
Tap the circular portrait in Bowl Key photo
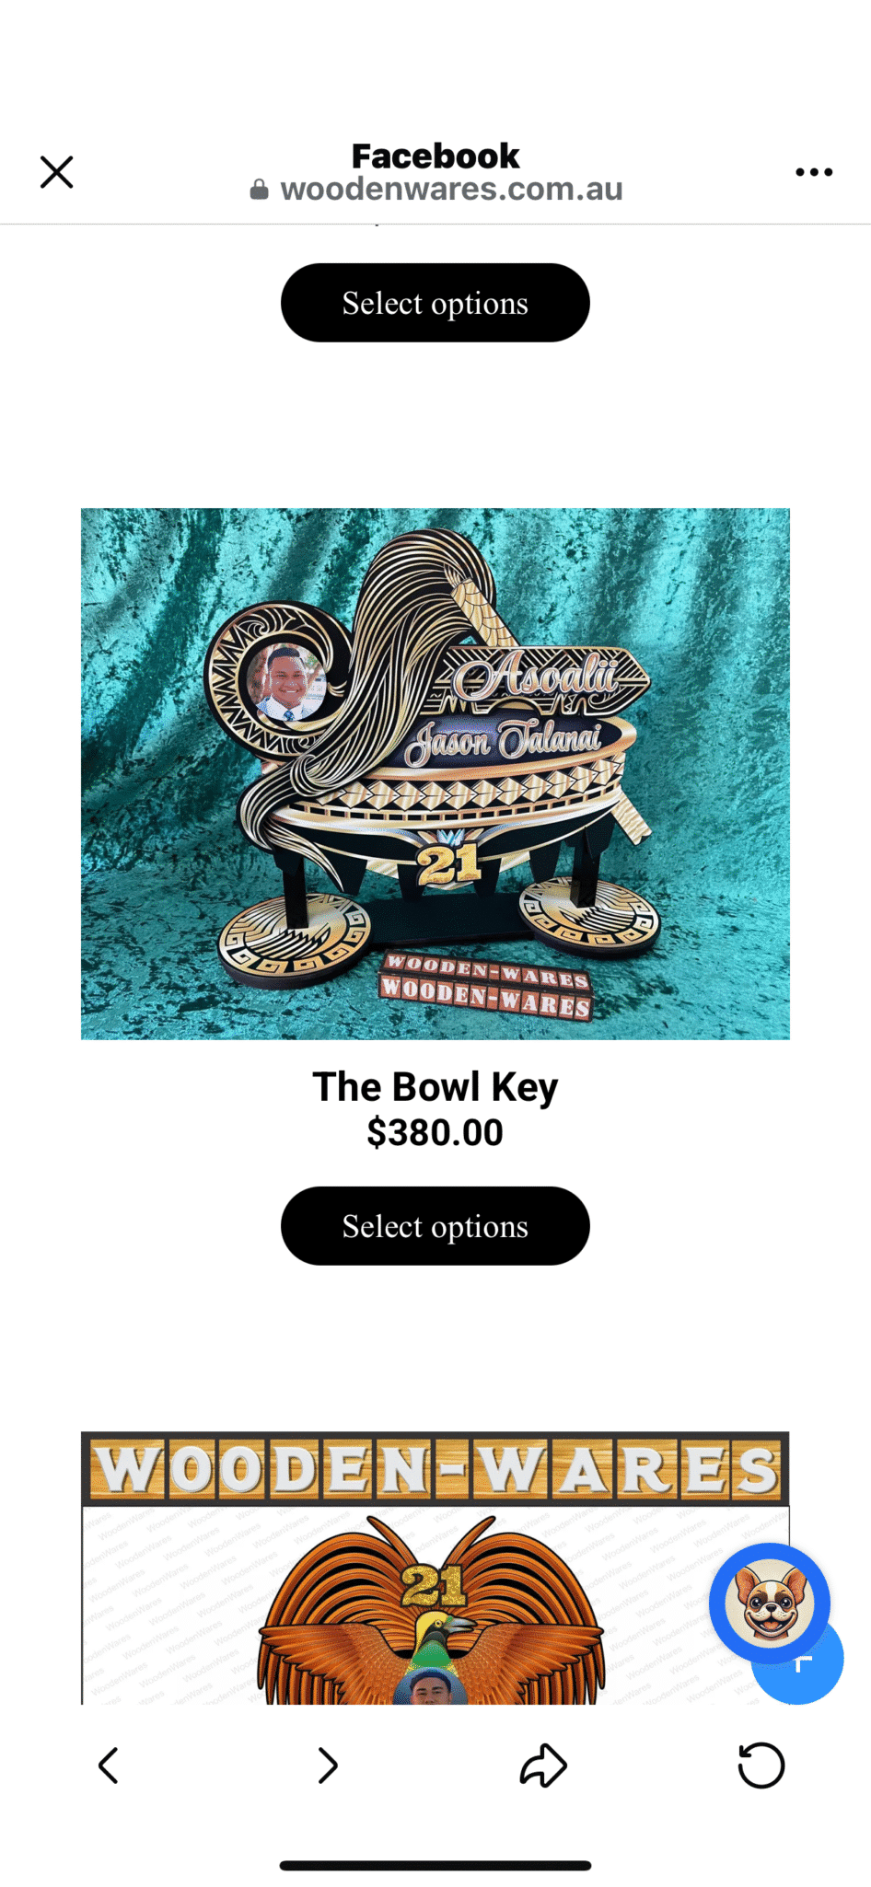285,682
